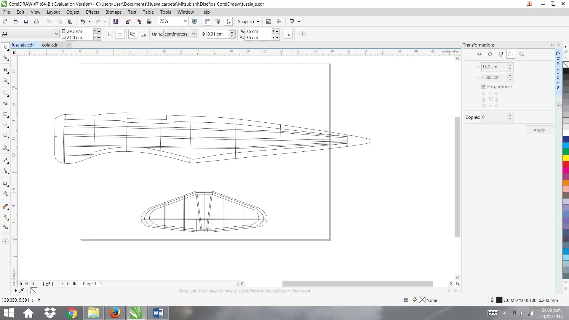This screenshot has width=569, height=320.
Task: Select the Pick tool in the toolbox
Action: pyautogui.click(x=5, y=47)
